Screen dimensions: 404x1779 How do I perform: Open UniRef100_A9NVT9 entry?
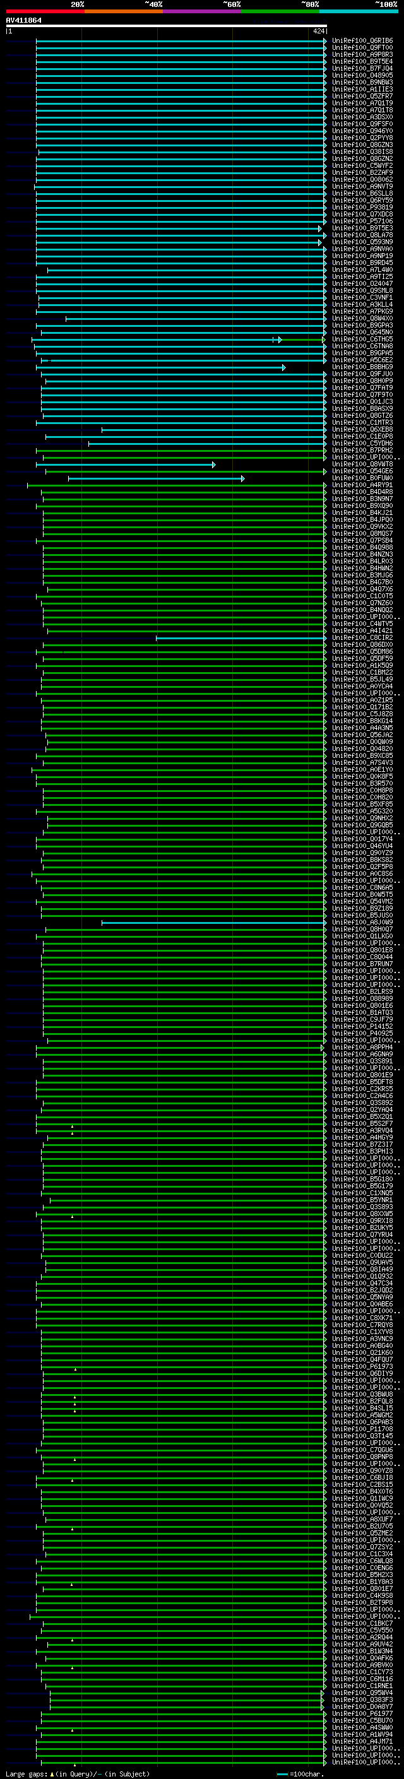[362, 186]
